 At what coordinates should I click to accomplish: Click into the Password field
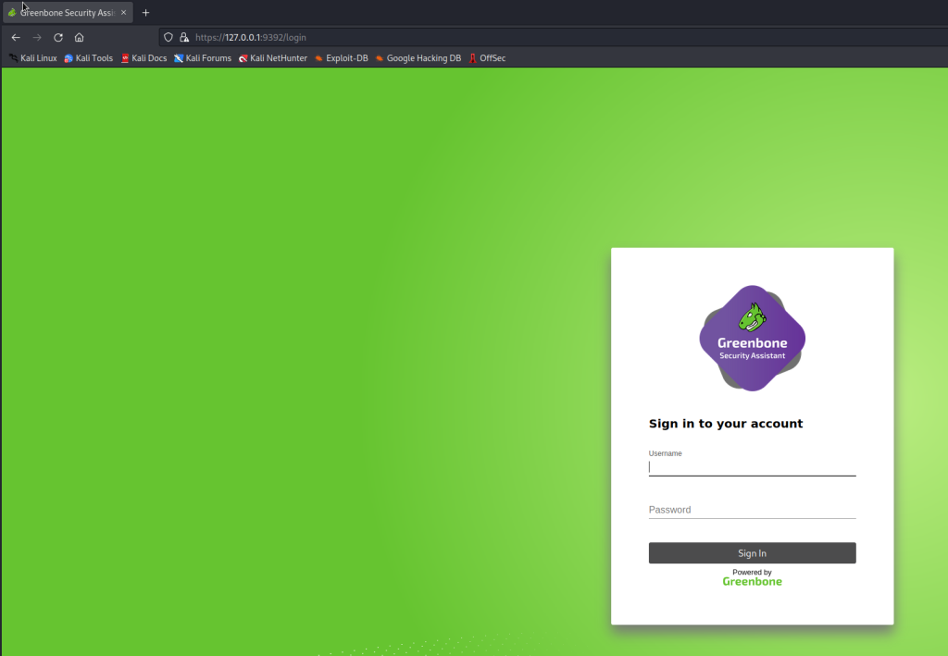point(752,510)
